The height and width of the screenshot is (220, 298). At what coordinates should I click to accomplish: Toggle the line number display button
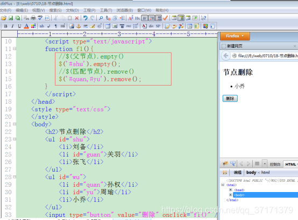(x=159, y=18)
